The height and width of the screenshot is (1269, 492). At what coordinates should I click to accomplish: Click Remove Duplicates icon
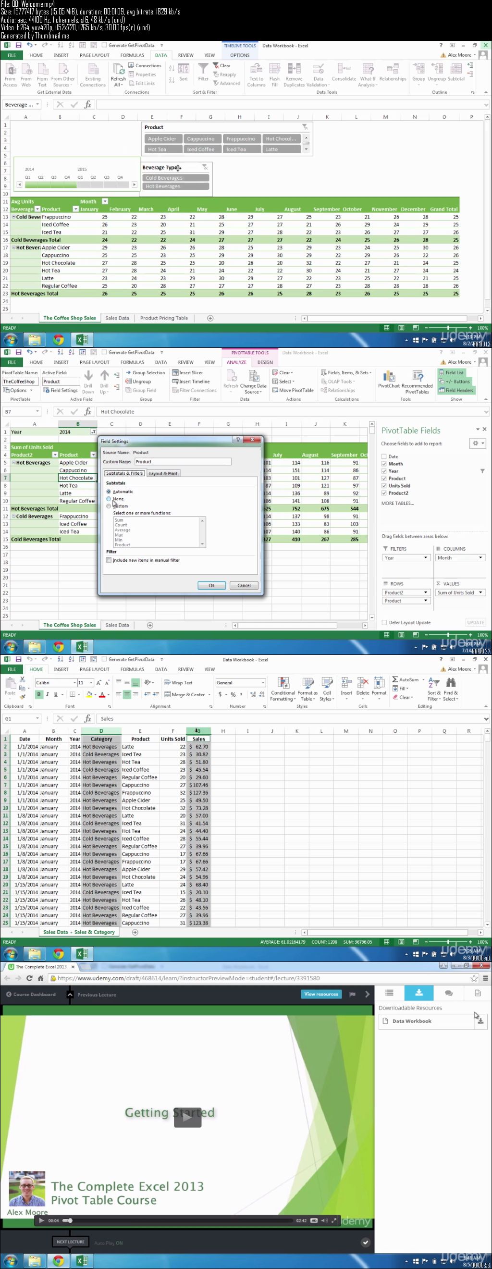pos(294,75)
